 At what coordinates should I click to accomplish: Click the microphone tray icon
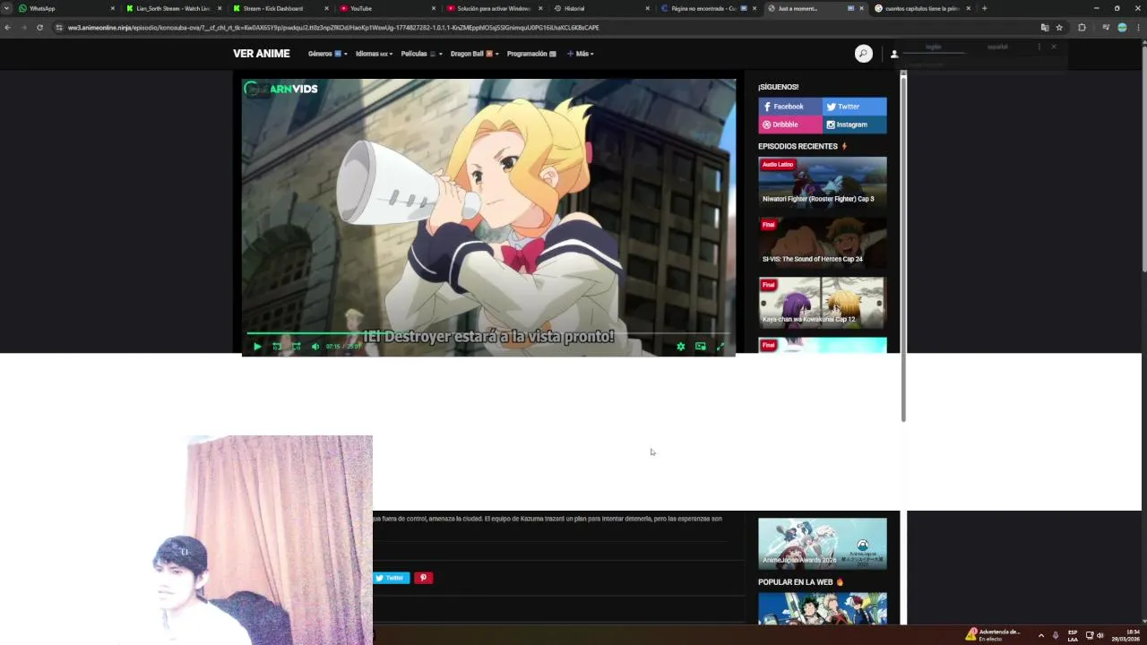click(1056, 635)
